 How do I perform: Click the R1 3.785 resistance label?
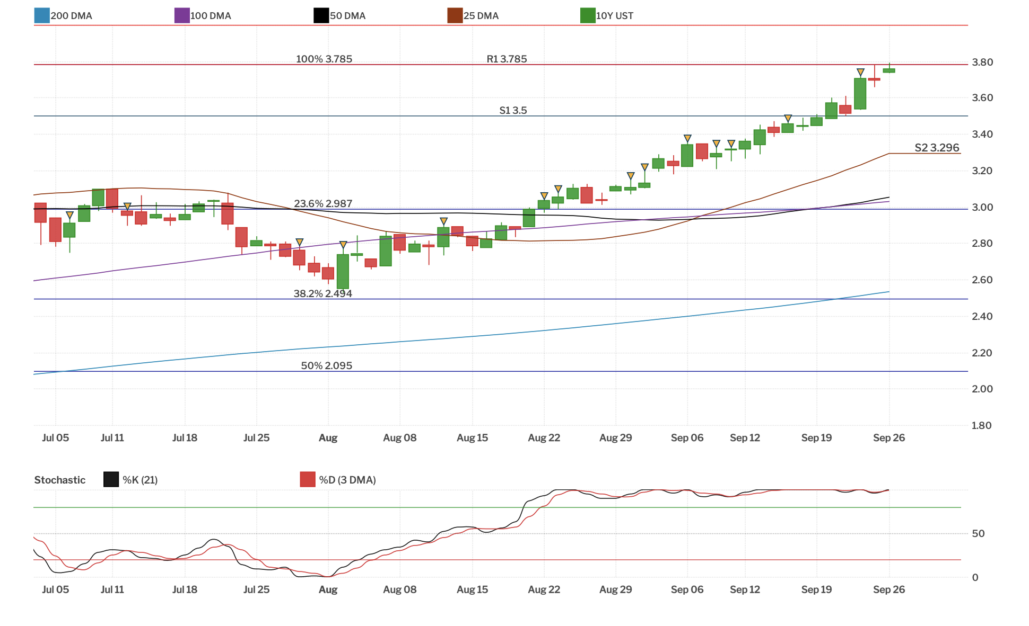tap(507, 59)
